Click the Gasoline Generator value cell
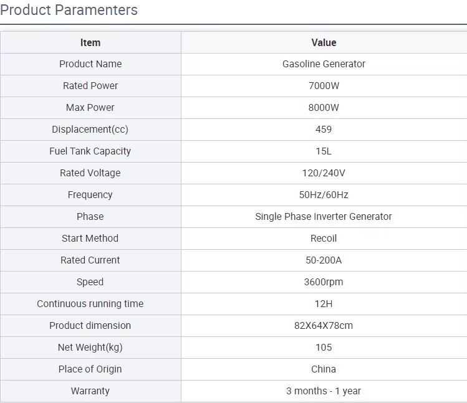The width and height of the screenshot is (467, 403). pos(324,64)
